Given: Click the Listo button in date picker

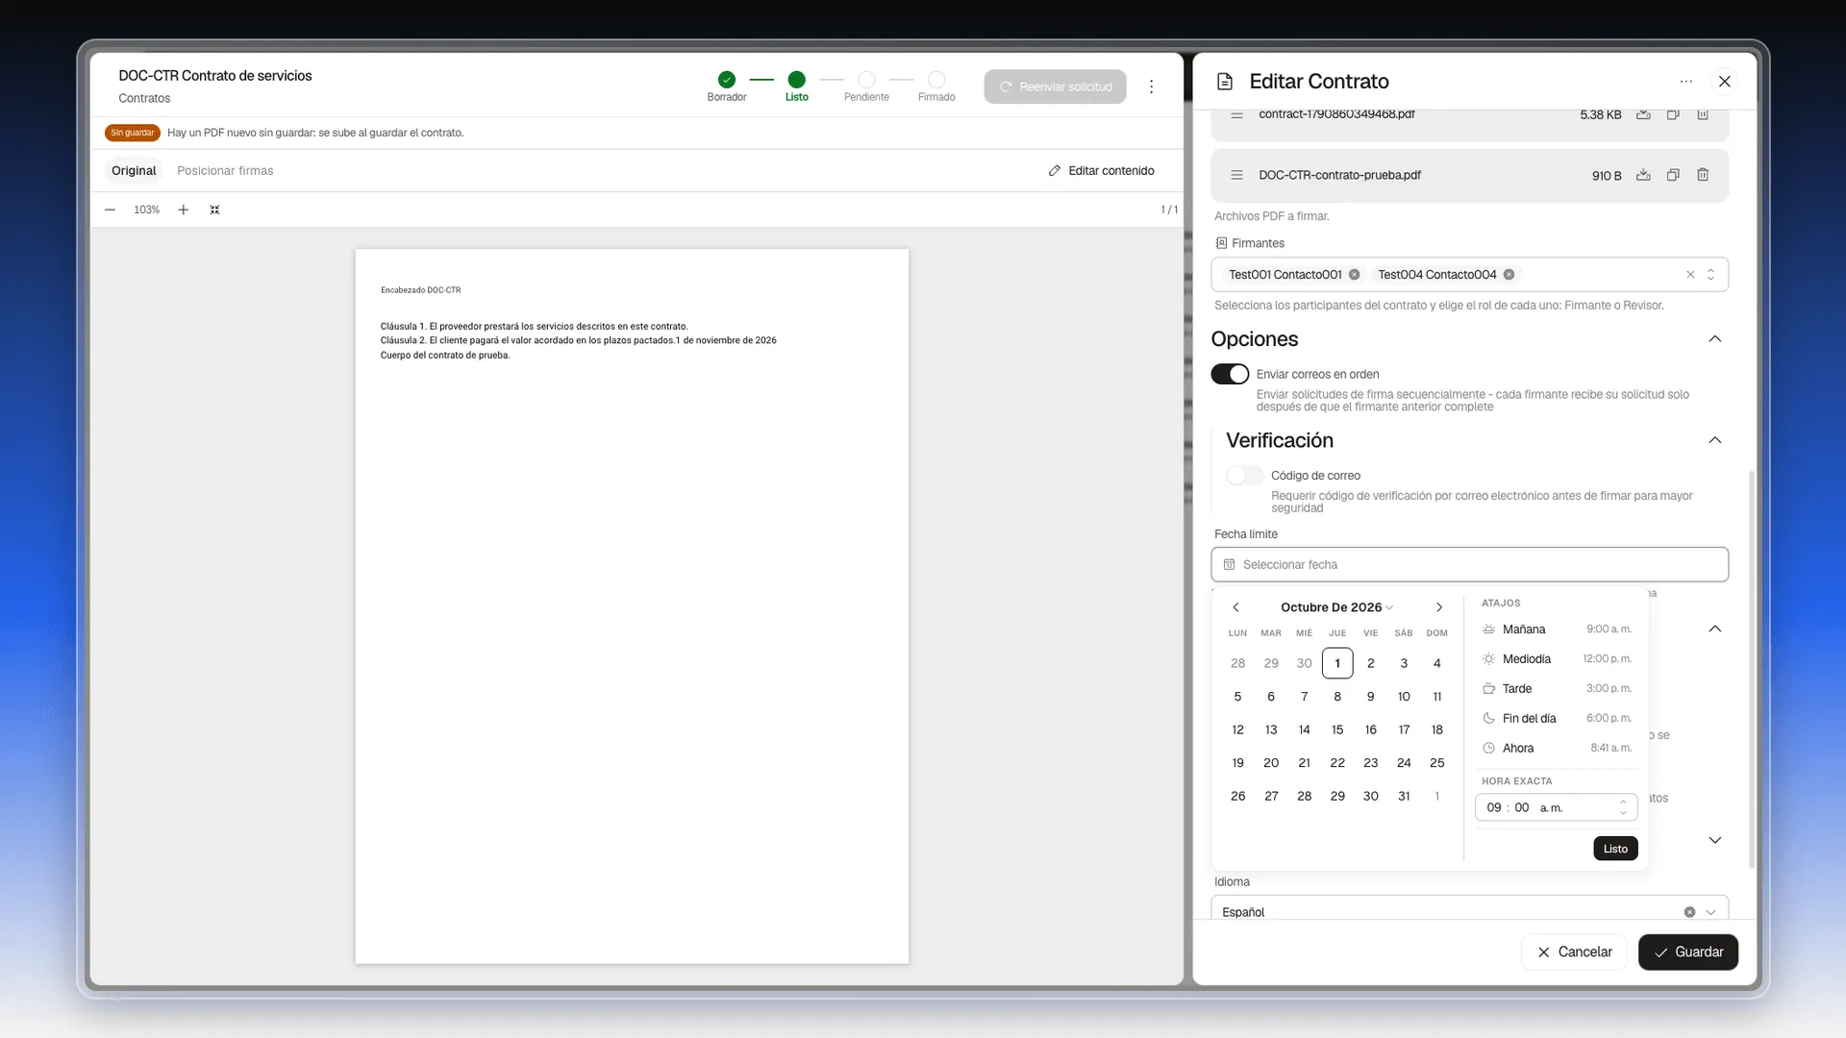Looking at the screenshot, I should (1615, 849).
